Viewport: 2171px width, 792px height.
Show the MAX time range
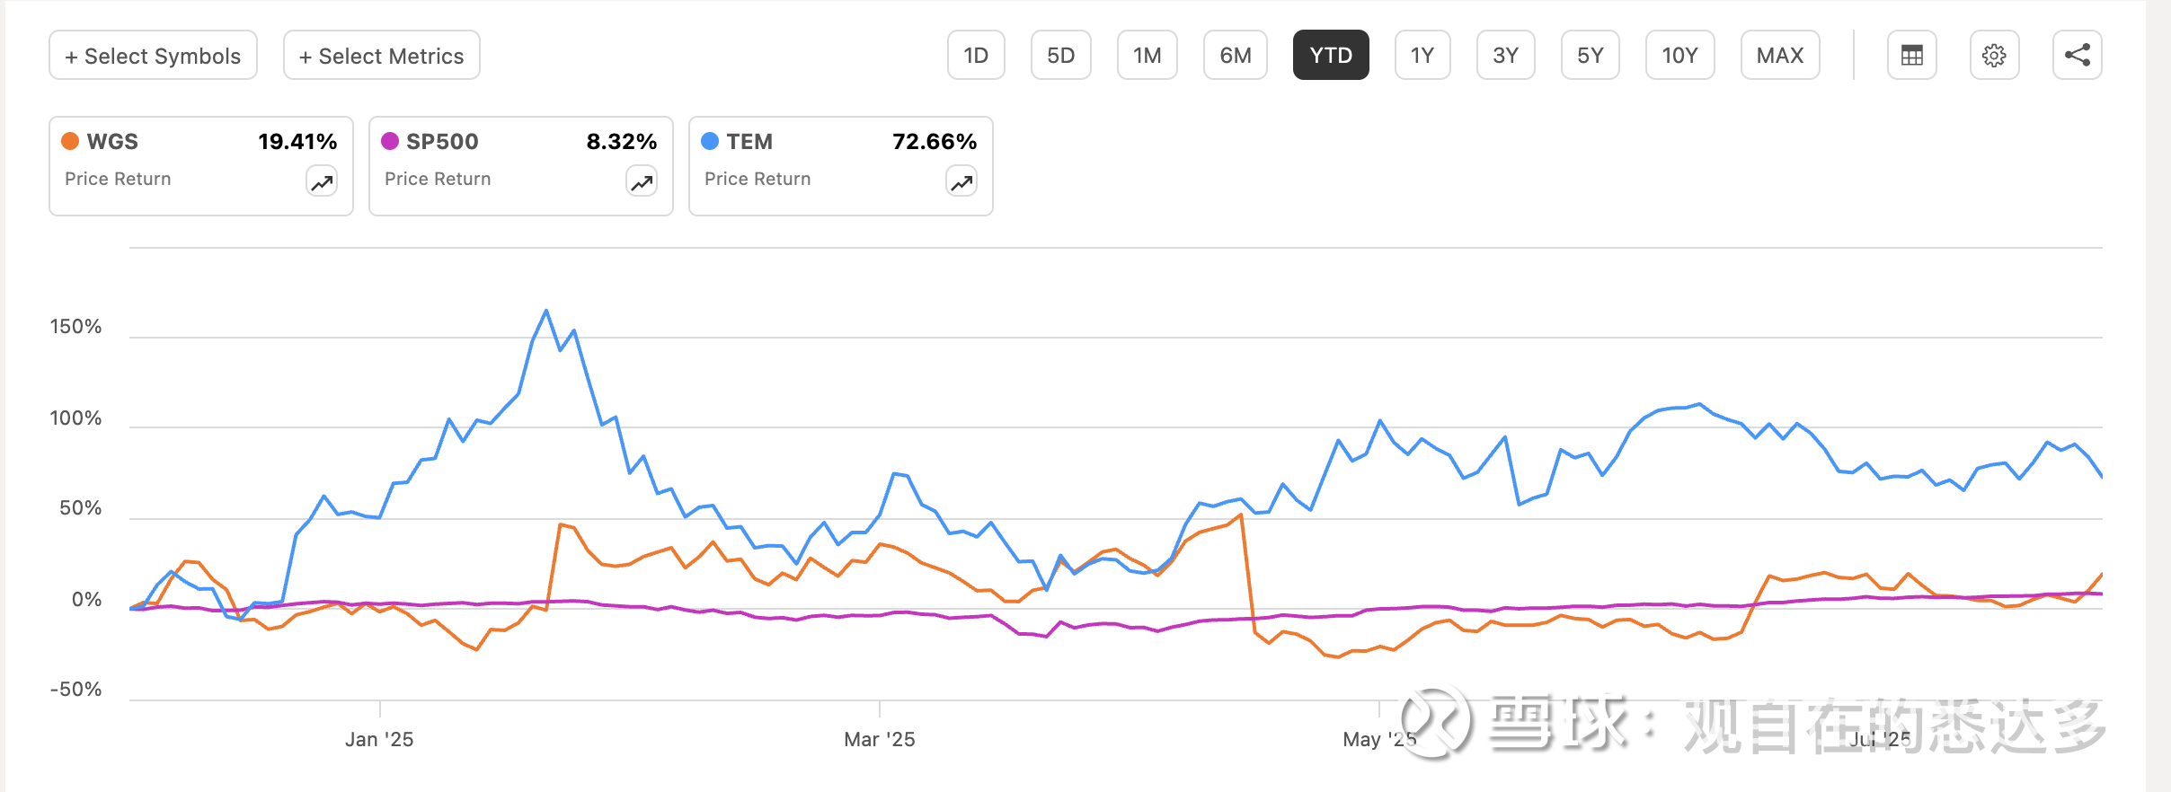pyautogui.click(x=1779, y=56)
